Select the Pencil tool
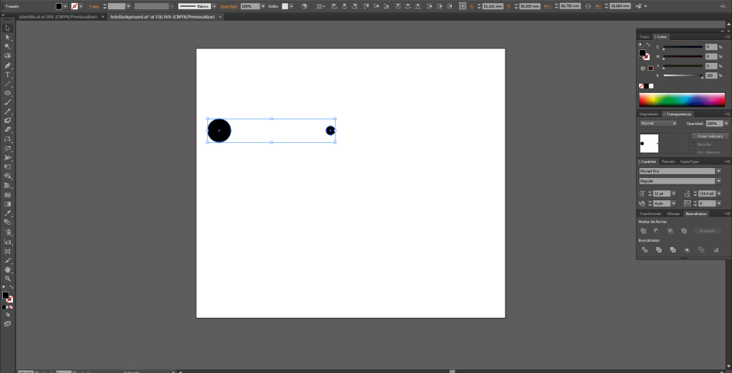The width and height of the screenshot is (732, 373). [7, 111]
